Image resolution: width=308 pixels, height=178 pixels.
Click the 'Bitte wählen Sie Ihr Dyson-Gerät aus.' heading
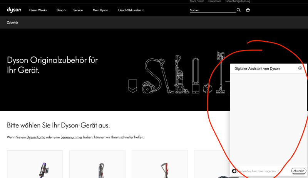[x=59, y=125]
